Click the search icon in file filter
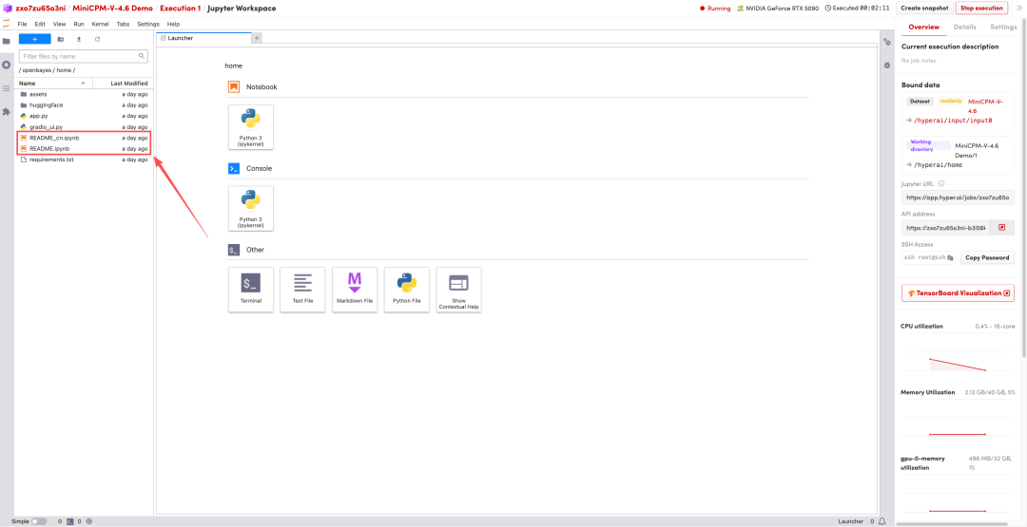1027x527 pixels. point(142,56)
